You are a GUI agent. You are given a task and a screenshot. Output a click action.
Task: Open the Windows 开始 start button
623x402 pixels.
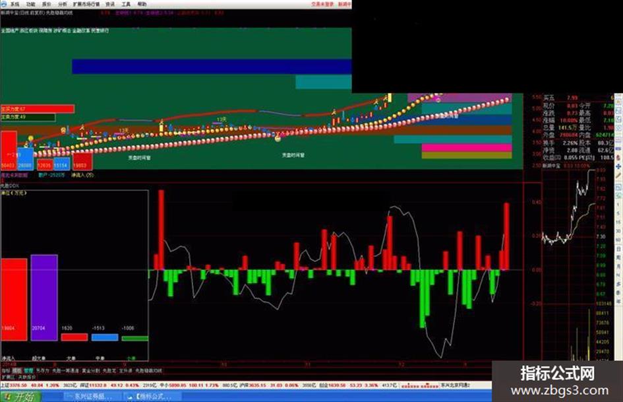click(20, 397)
